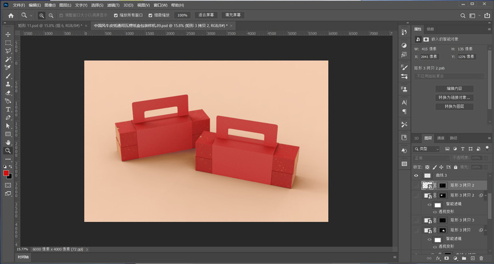Select the Path Selection arrow tool
This screenshot has height=264, width=494.
tap(8, 126)
